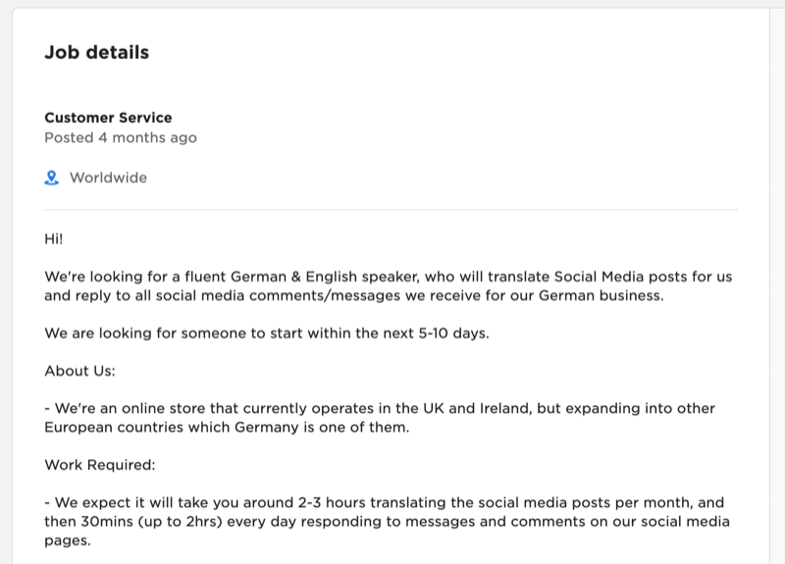The height and width of the screenshot is (564, 785).
Task: Click the online store UK and Ireland line
Action: [x=380, y=408]
